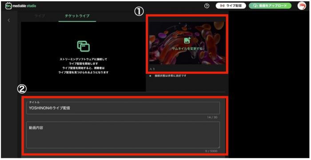This screenshot has width=311, height=160.
Task: Click the black live preview area
Action: tap(84, 57)
